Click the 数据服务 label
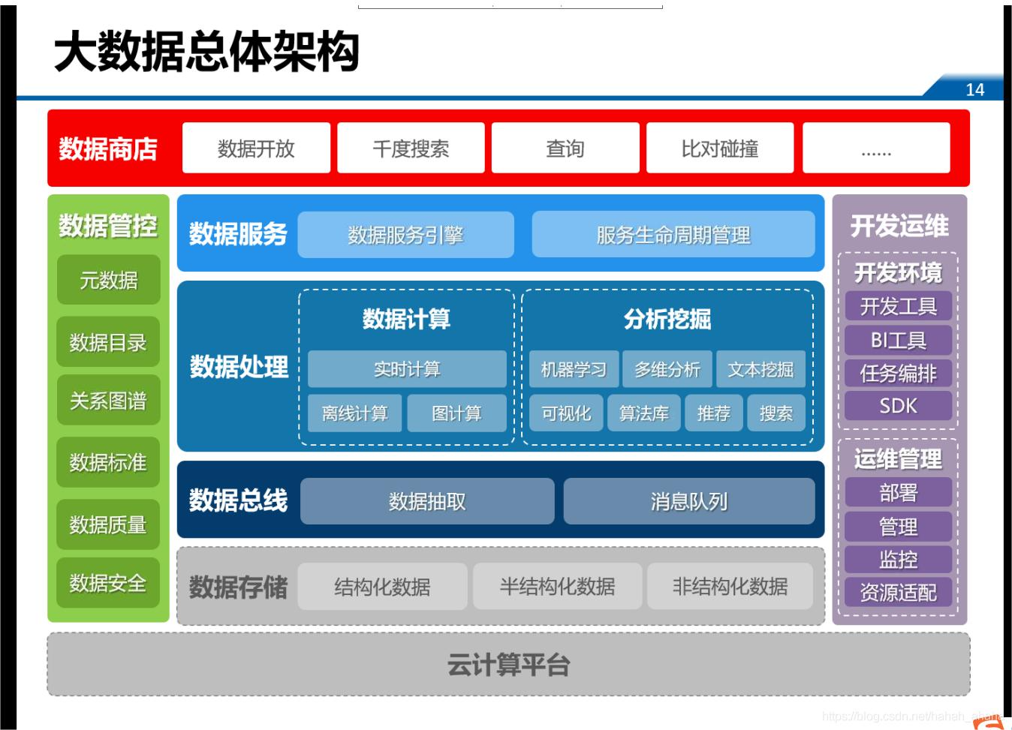Viewport: 1012px width, 730px height. [x=238, y=234]
